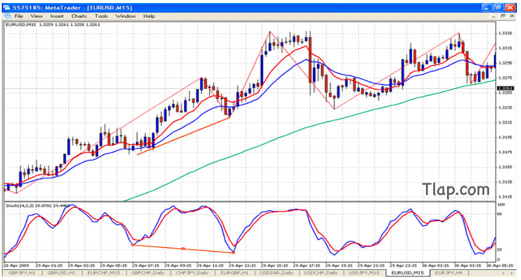Switch to the GBPCHF,Daily chart tab
Viewport: 521px width, 280px height.
point(148,273)
